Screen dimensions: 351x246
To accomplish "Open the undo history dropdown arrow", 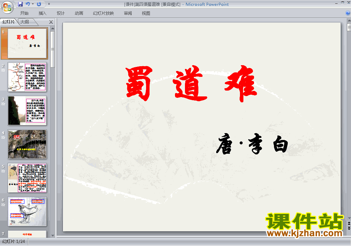I will point(33,4).
